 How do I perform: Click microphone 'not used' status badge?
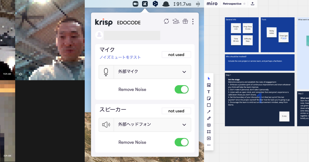click(x=176, y=55)
